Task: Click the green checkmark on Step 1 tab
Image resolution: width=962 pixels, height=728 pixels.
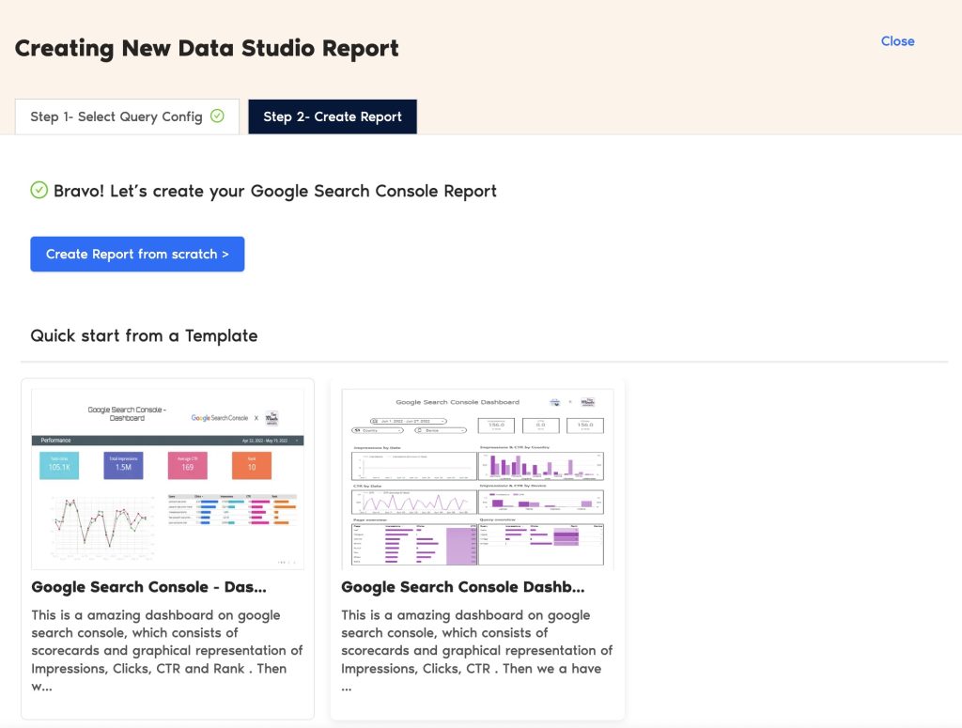Action: [x=217, y=116]
